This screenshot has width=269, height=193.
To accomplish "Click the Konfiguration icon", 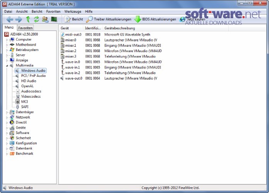I will (x=12, y=143).
